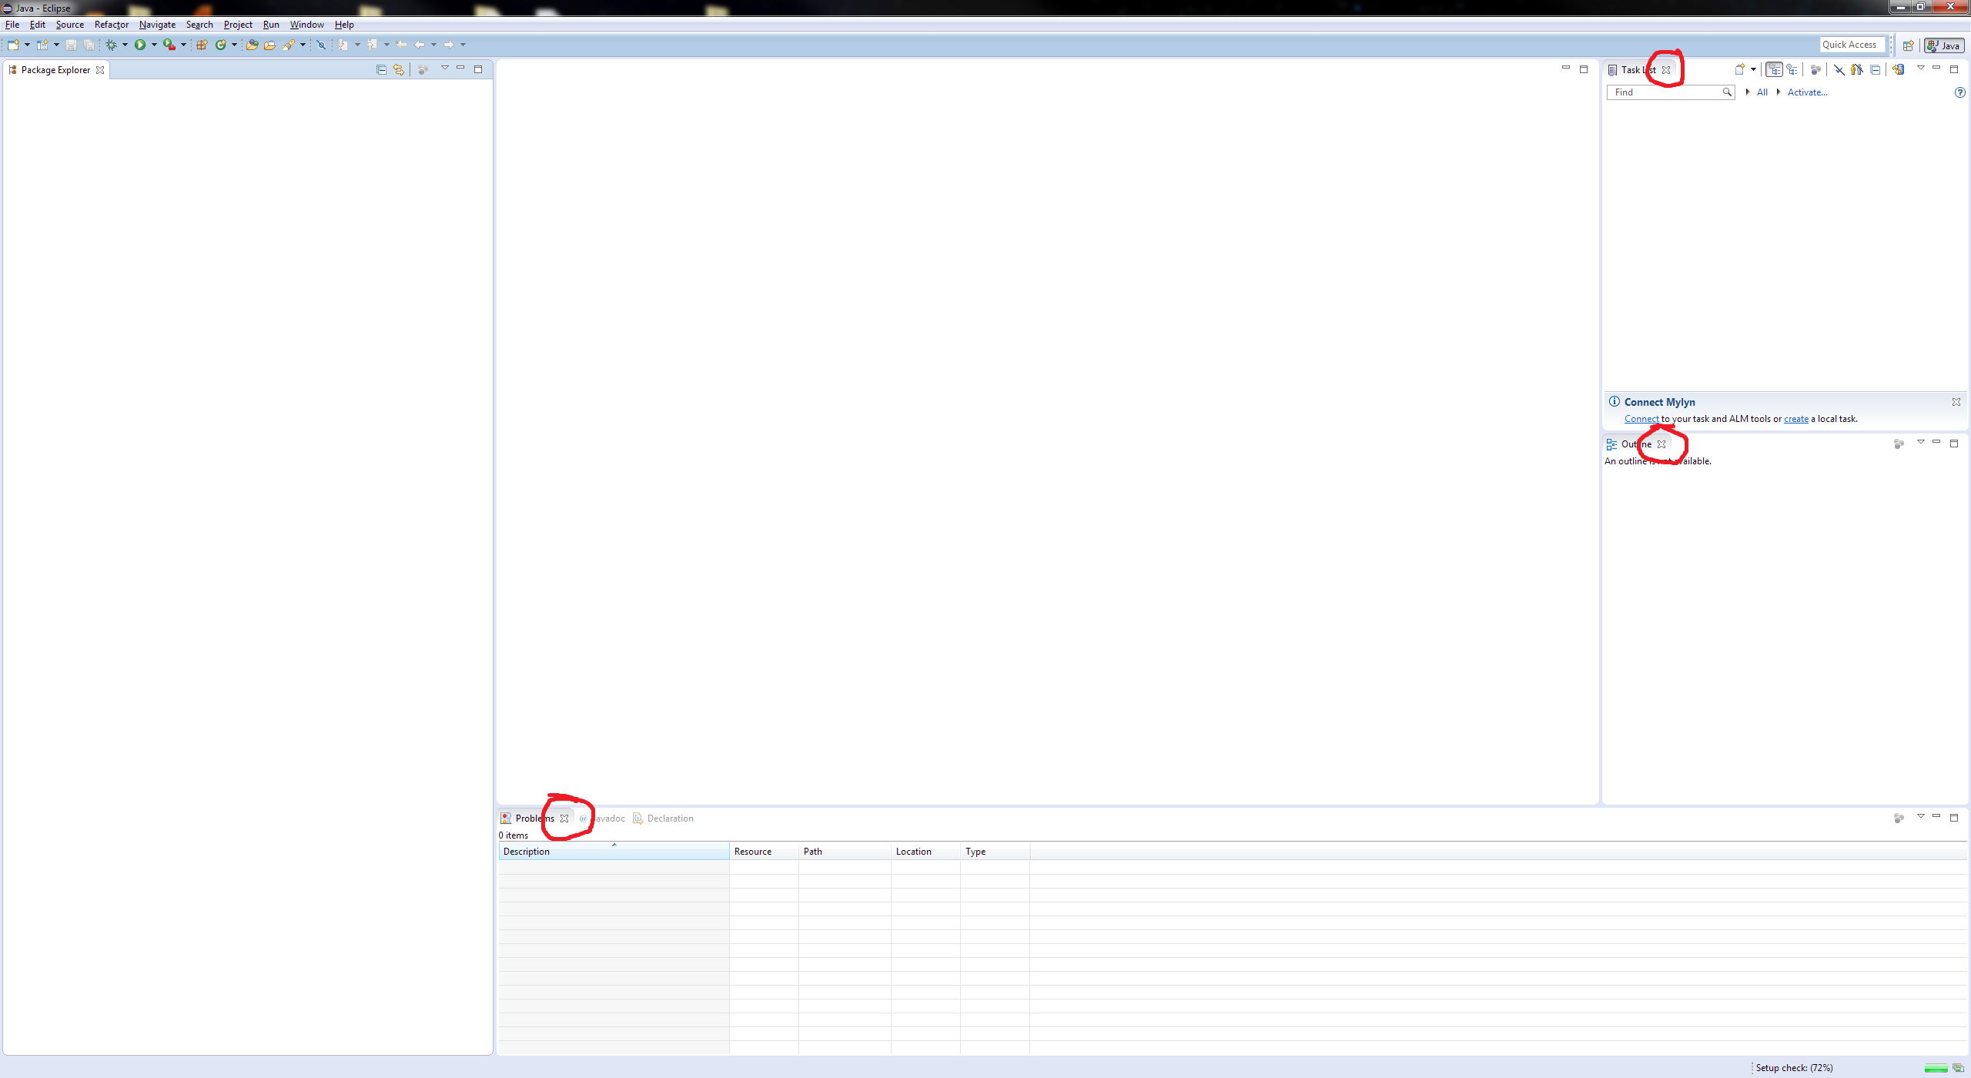Open the Run button dropdown arrow
Image resolution: width=1971 pixels, height=1078 pixels.
154,45
